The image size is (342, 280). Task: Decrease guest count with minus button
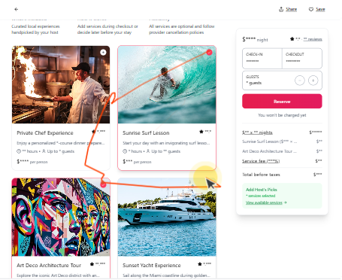pyautogui.click(x=300, y=81)
